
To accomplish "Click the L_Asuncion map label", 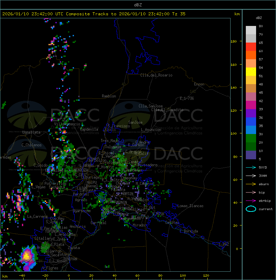I will [x=151, y=130].
